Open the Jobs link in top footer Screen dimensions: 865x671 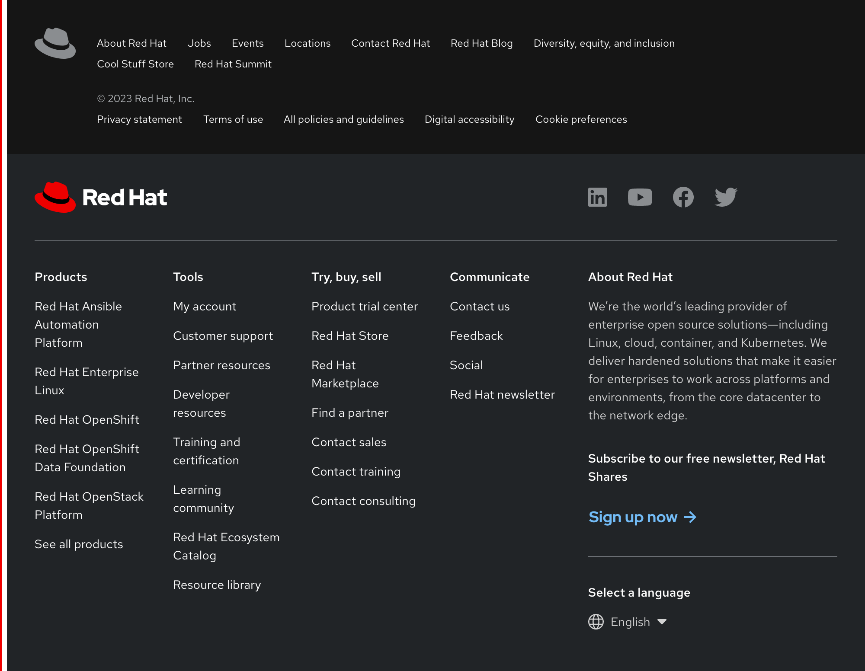pyautogui.click(x=199, y=43)
